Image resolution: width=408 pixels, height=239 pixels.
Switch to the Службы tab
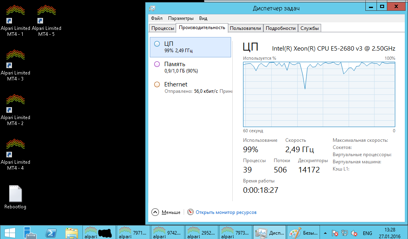coord(309,28)
